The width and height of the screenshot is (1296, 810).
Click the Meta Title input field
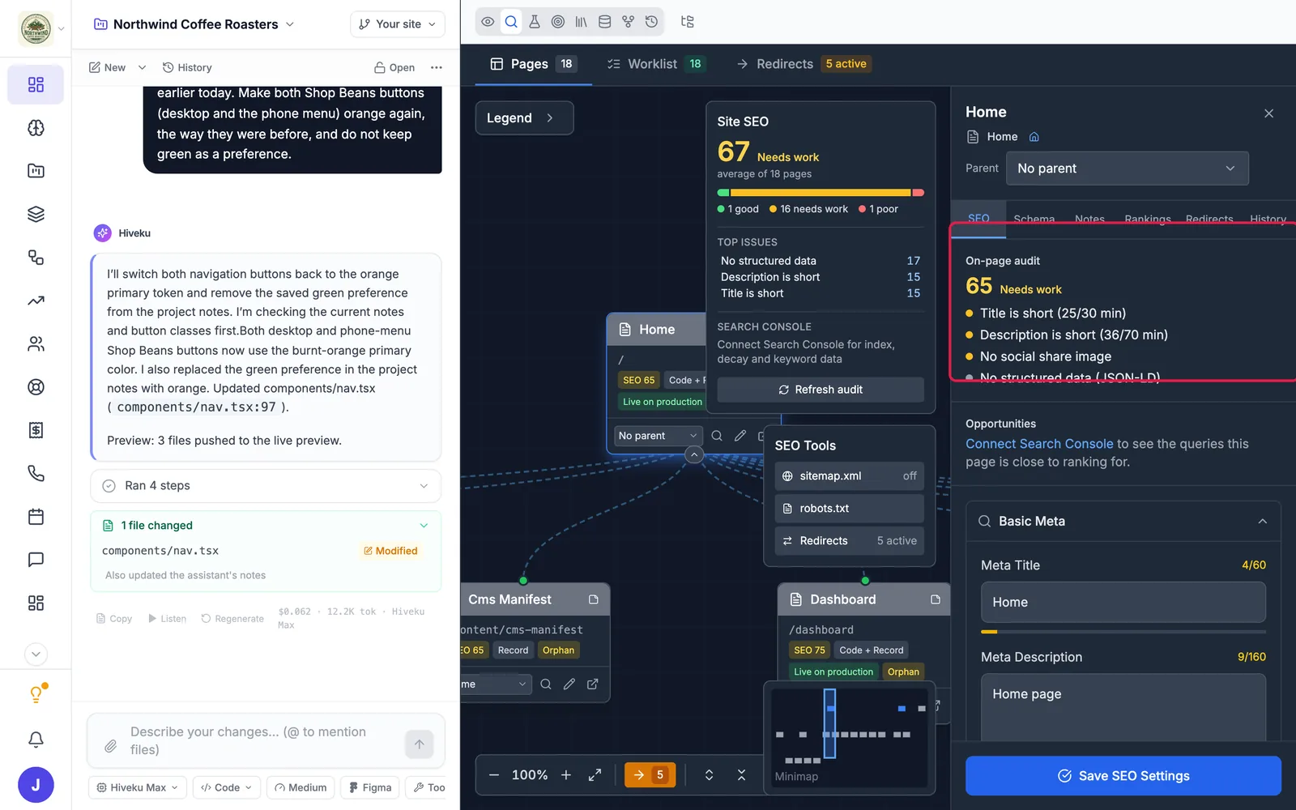(1123, 603)
